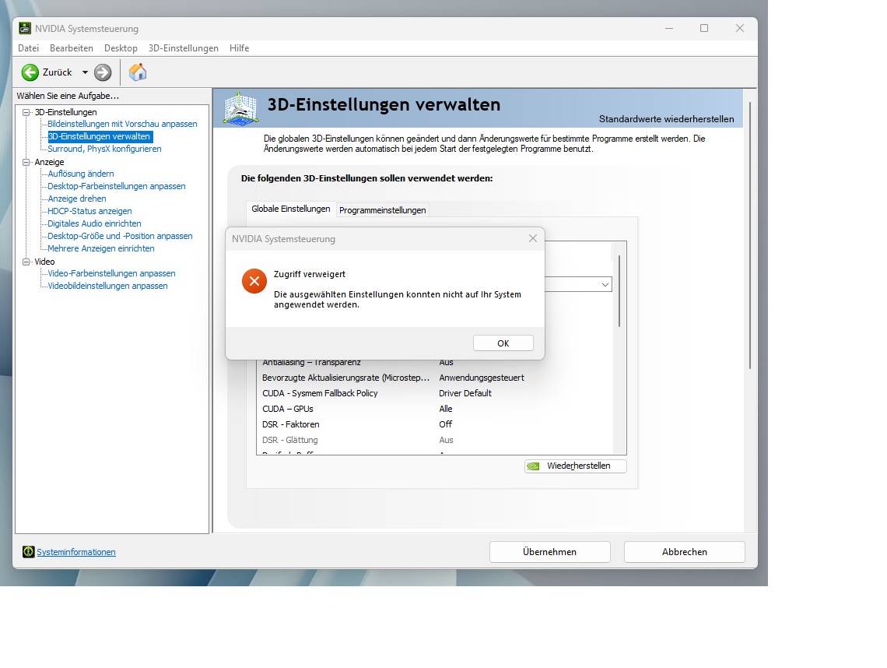The width and height of the screenshot is (887, 668).
Task: Click the Driver Default value
Action: [465, 393]
